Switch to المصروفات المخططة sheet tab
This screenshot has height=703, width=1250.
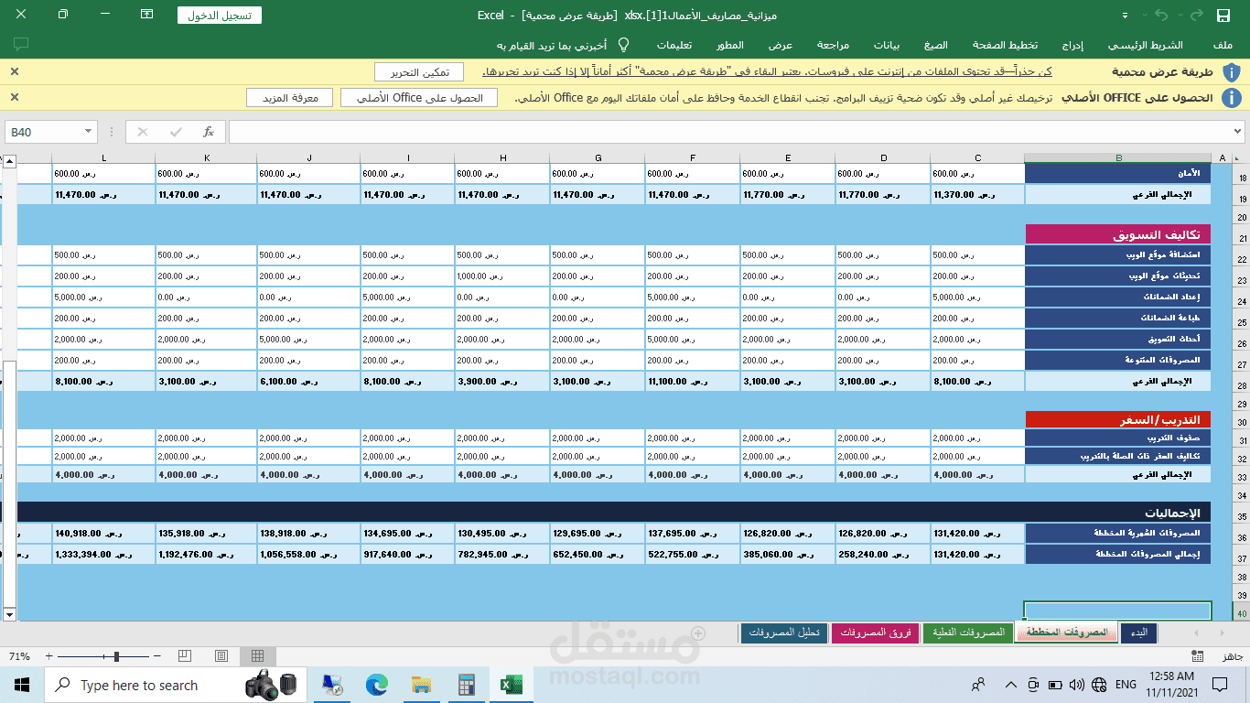click(1066, 633)
